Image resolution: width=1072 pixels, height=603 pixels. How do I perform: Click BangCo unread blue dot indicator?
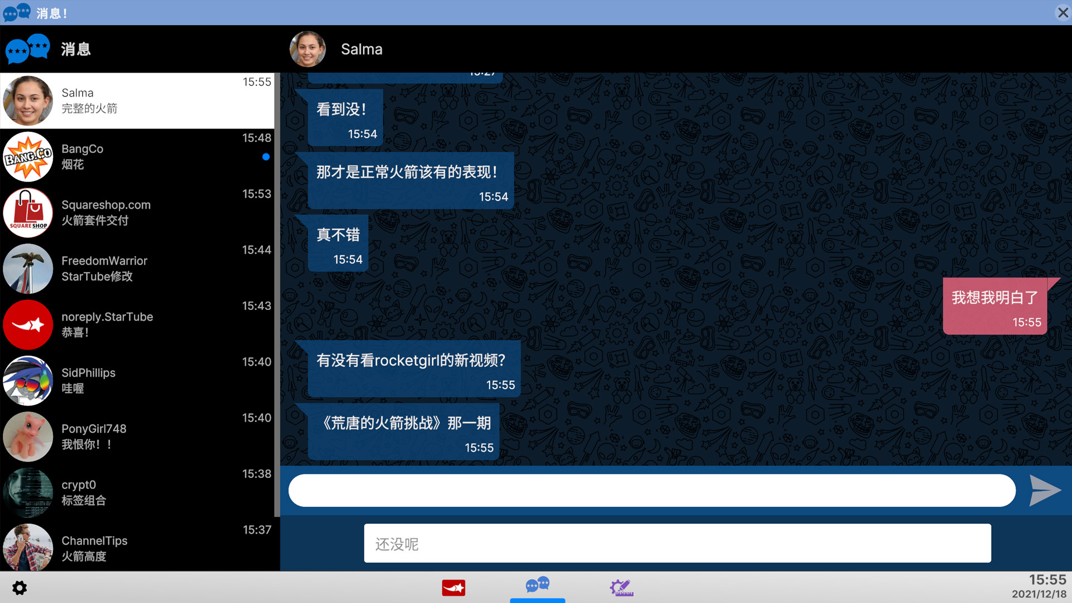point(266,157)
